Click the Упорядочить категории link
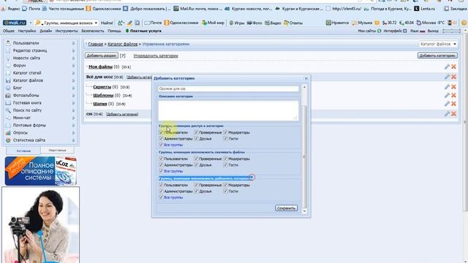 pyautogui.click(x=156, y=56)
